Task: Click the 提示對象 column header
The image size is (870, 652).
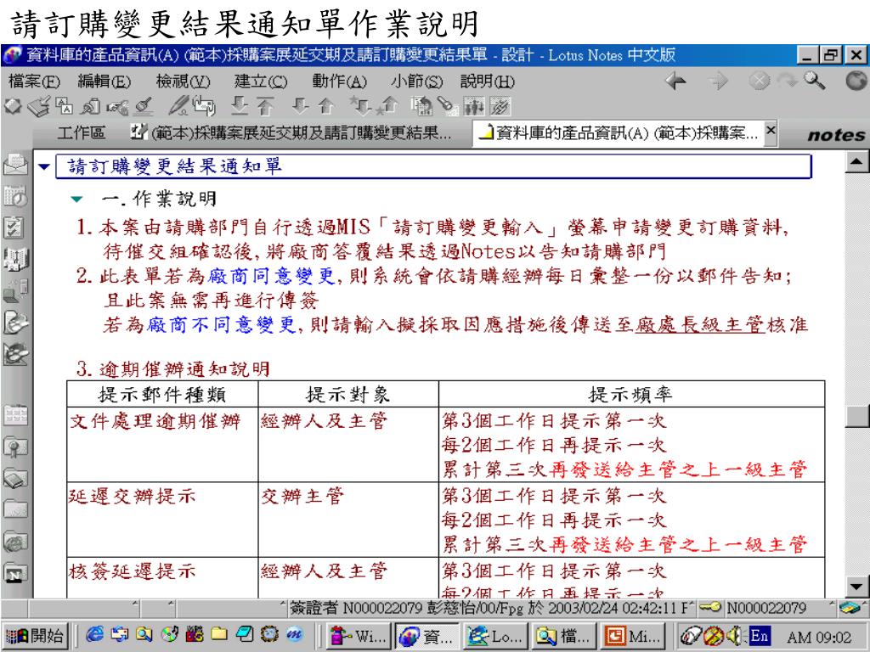Action: click(x=348, y=395)
